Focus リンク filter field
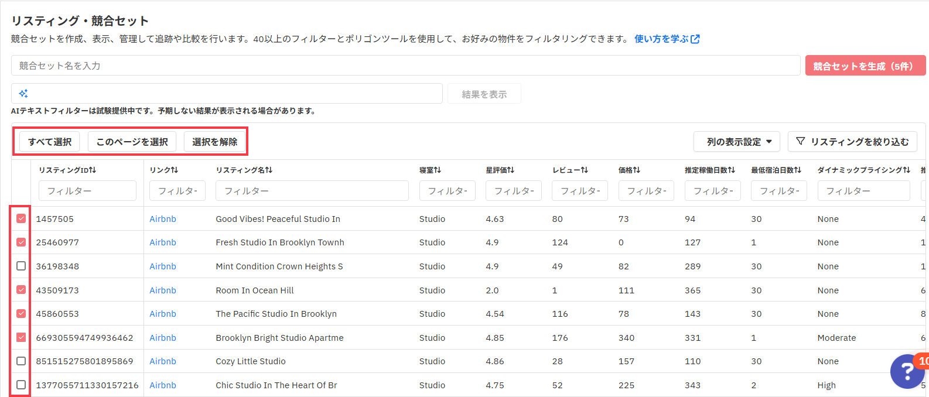 point(177,191)
